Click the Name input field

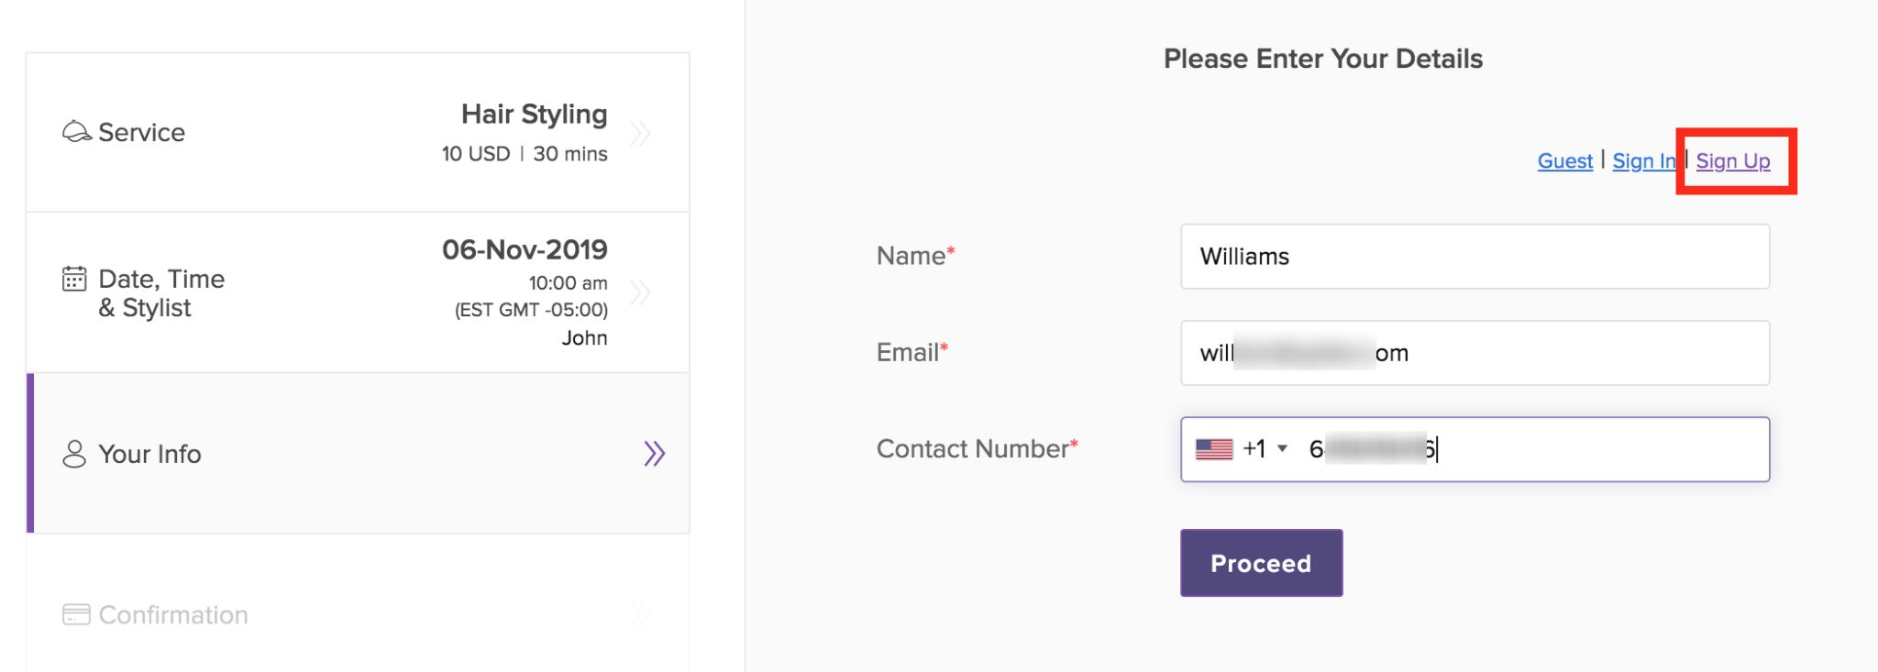1475,257
